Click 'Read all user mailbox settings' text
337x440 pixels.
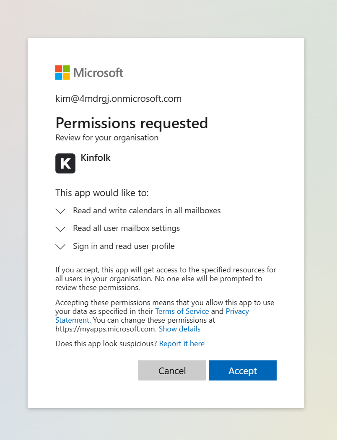point(126,228)
